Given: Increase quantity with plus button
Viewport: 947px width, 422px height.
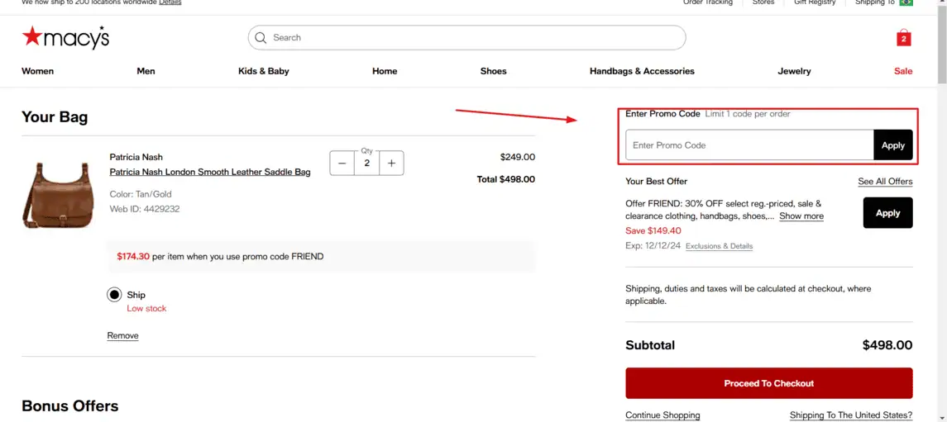Looking at the screenshot, I should click(x=391, y=163).
